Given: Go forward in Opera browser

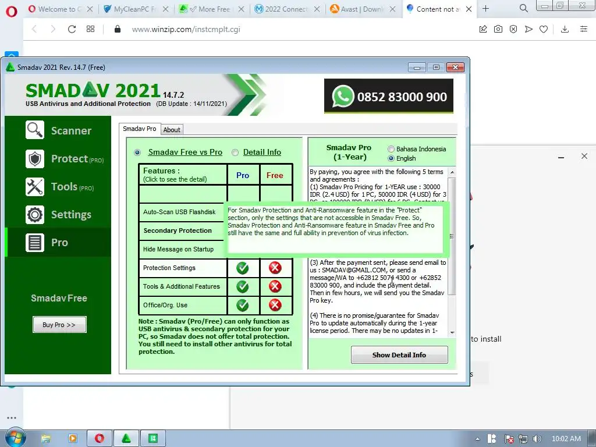Looking at the screenshot, I should 53,29.
